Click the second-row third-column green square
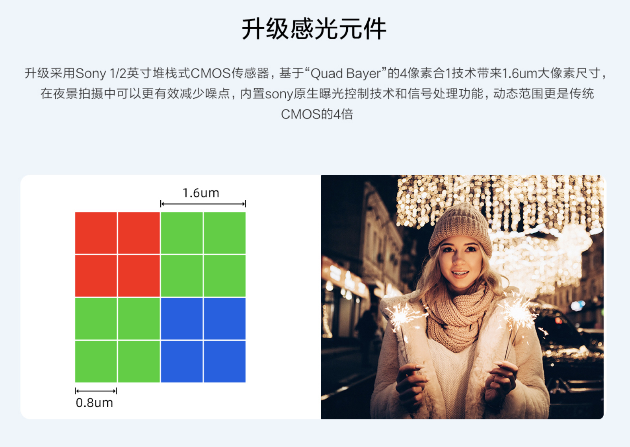 182,275
